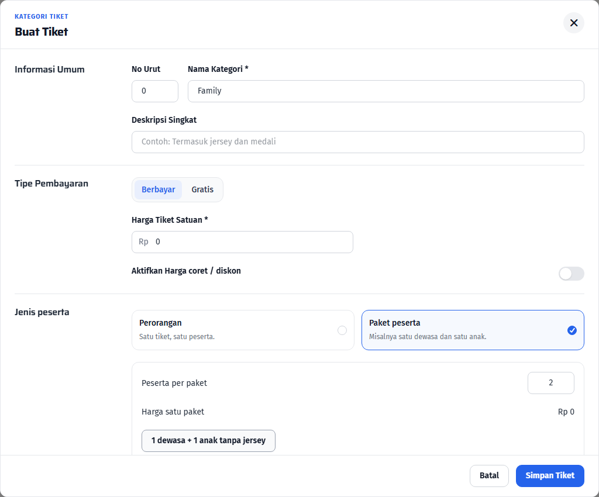This screenshot has height=497, width=599.
Task: Click the Tipe Pembayaran section title
Action: pos(51,184)
